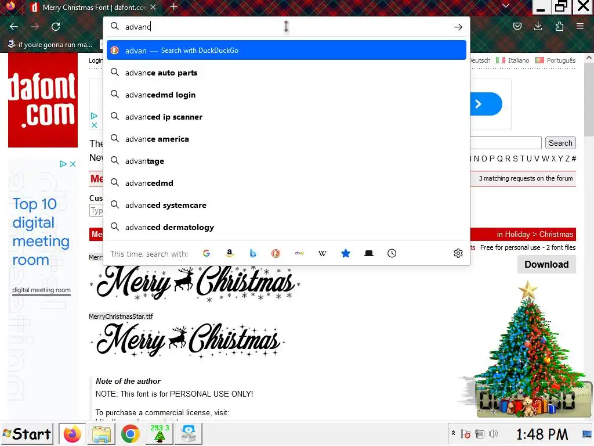Switch language to Português

(555, 60)
